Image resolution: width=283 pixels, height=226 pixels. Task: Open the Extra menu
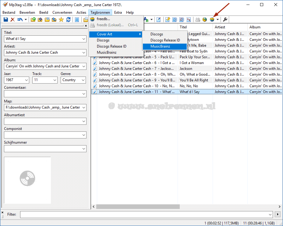(x=118, y=13)
